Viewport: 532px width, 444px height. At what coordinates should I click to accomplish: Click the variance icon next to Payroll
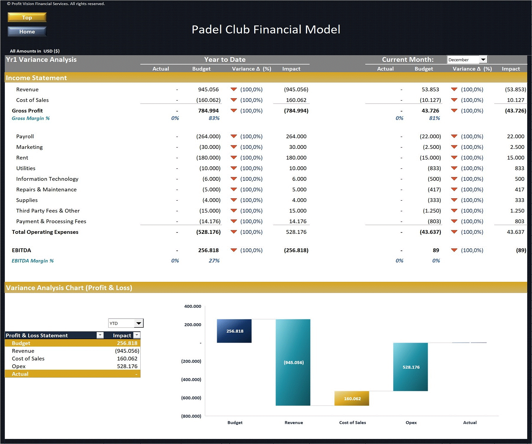coord(234,136)
